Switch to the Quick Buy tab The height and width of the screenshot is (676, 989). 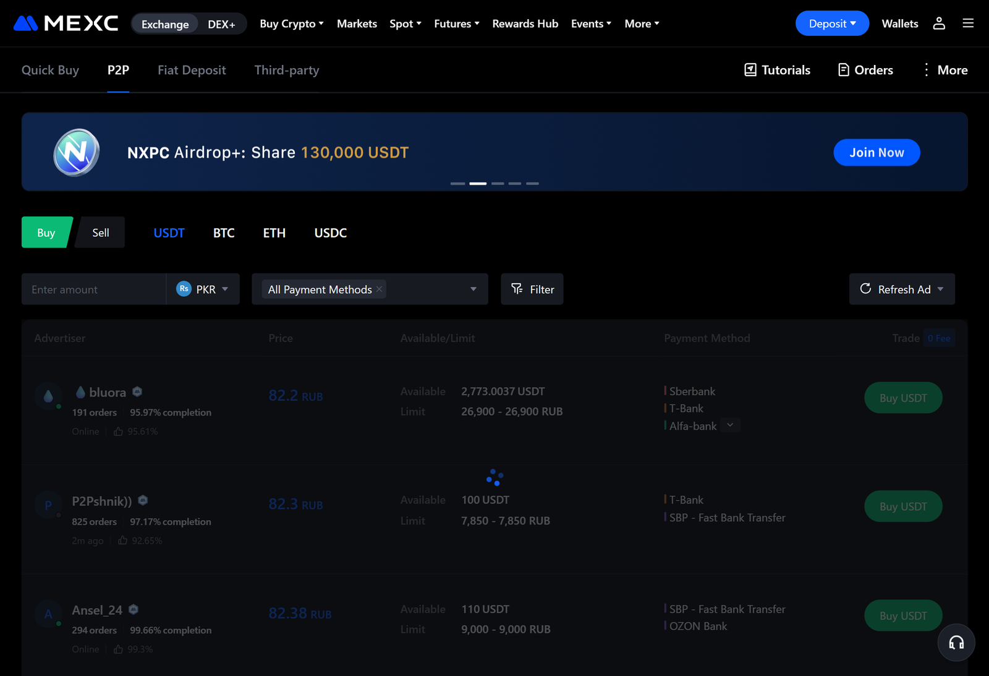coord(50,70)
